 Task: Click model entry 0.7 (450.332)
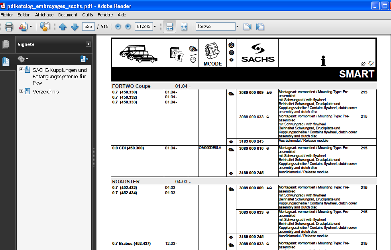(x=124, y=97)
